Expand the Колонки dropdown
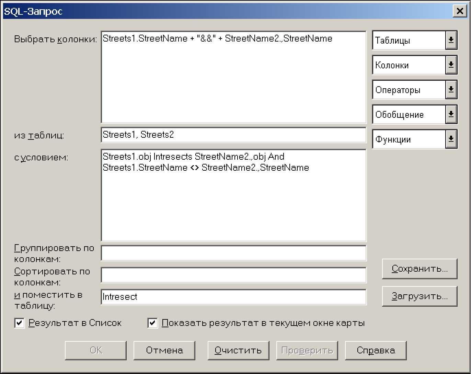The width and height of the screenshot is (471, 374). pos(451,65)
